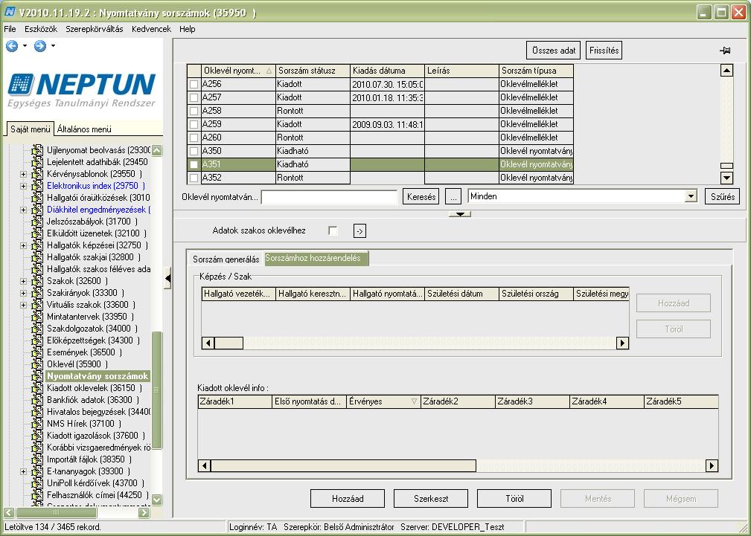This screenshot has width=751, height=536.
Task: Tick the checkbox for row A257
Action: 194,97
